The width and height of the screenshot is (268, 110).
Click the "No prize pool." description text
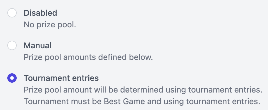coord(50,25)
